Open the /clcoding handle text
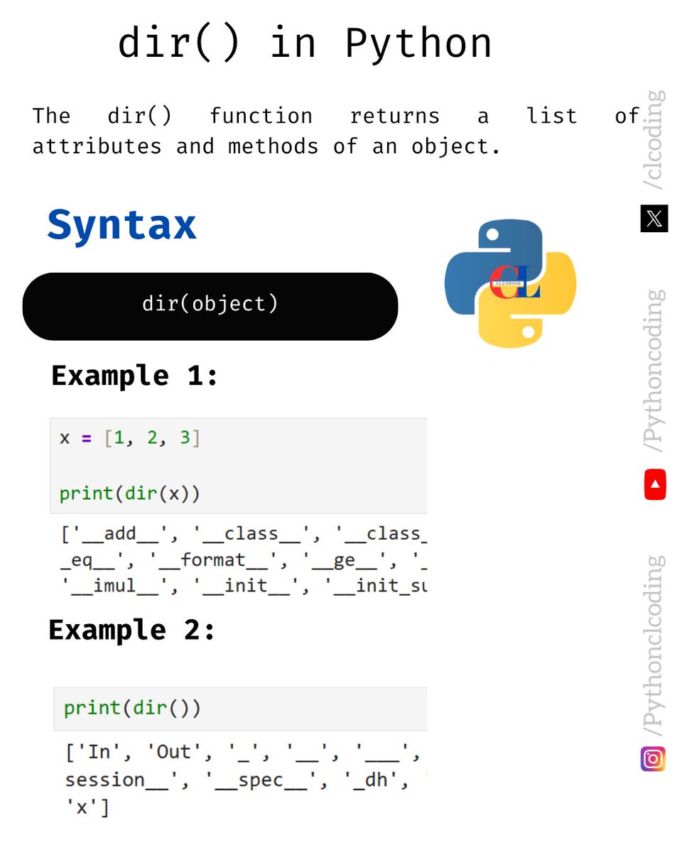 [655, 140]
